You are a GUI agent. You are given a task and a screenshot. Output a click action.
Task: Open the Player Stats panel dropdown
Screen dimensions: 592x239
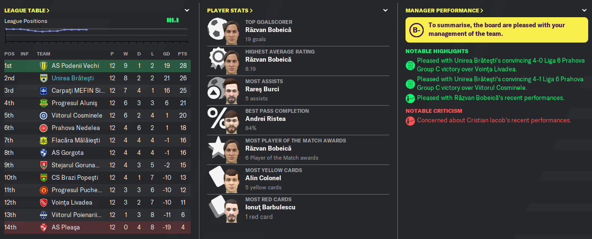385,10
